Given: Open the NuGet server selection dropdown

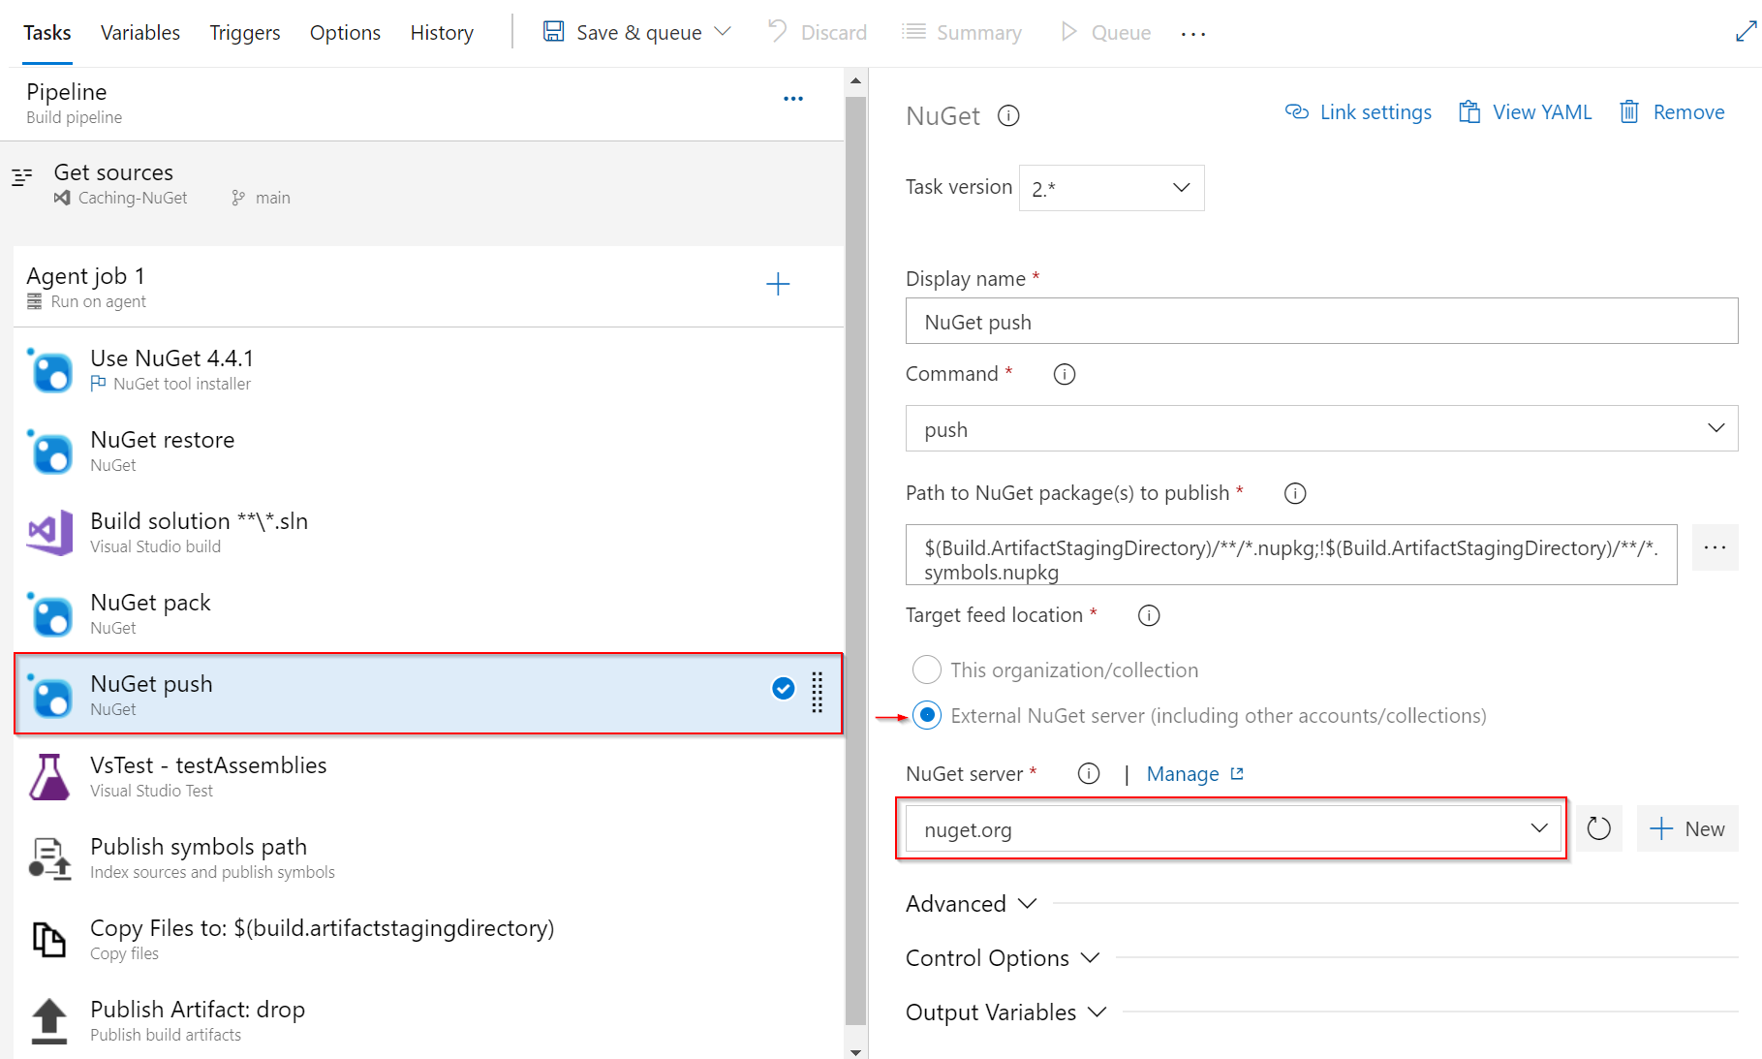Looking at the screenshot, I should tap(1536, 828).
